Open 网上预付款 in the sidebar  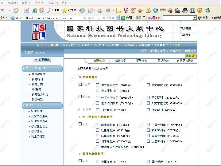click(x=38, y=136)
